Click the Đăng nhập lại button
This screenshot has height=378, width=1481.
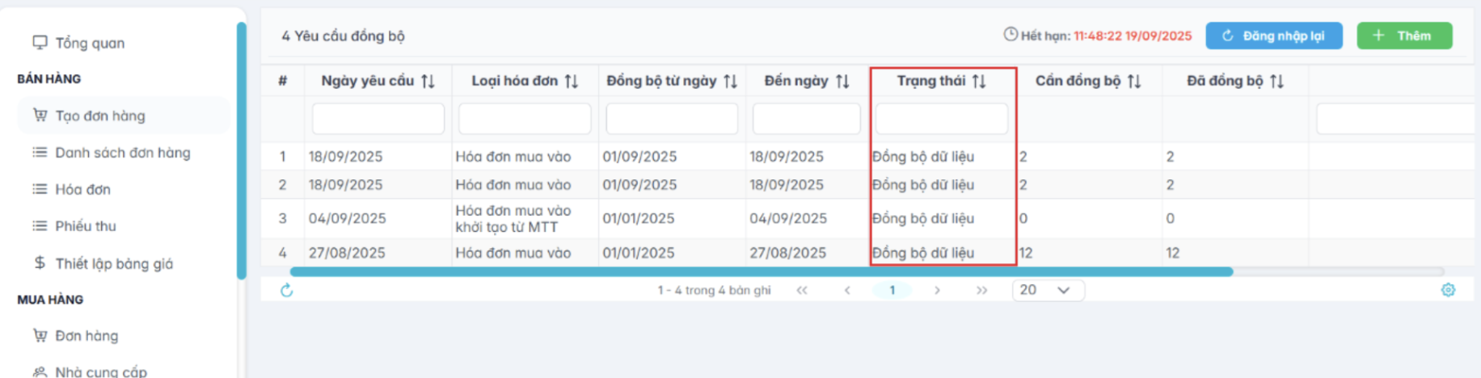click(x=1273, y=36)
